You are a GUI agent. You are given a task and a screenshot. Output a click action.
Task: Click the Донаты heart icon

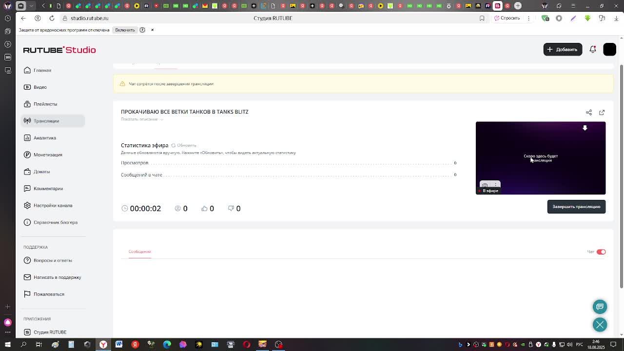27,172
